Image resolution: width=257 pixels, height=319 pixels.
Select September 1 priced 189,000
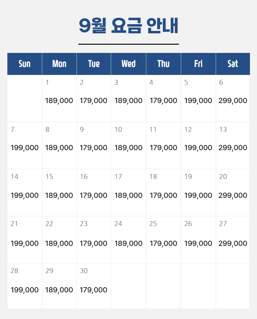pos(59,98)
